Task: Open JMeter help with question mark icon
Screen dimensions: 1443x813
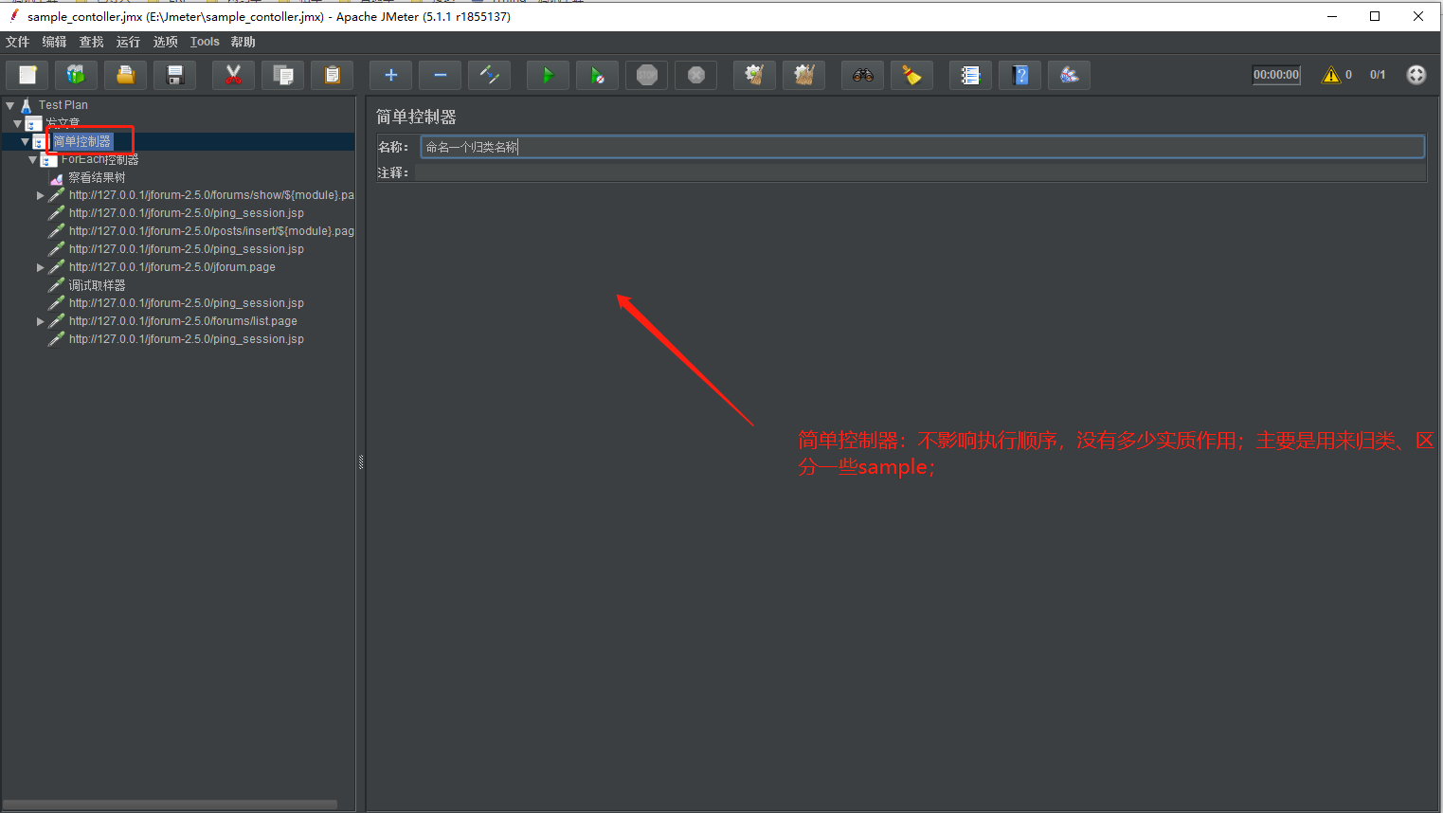Action: (1019, 75)
